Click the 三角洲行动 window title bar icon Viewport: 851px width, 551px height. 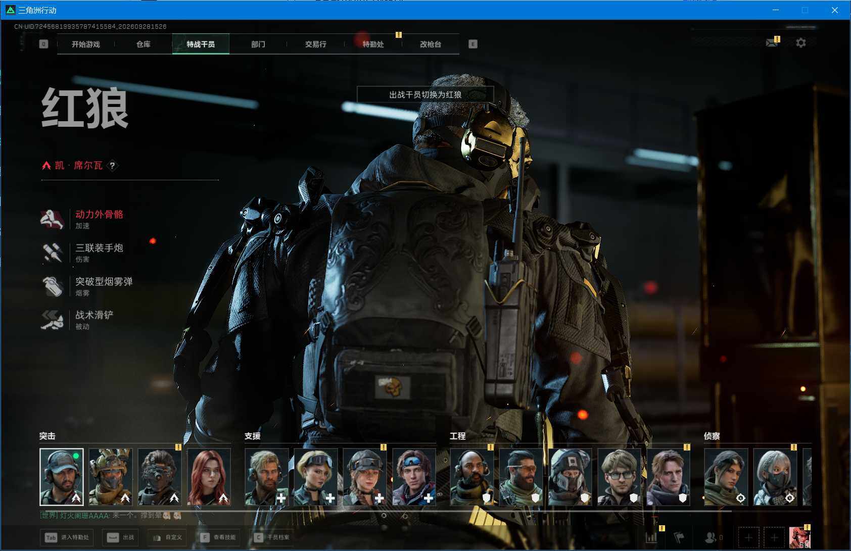coord(10,10)
